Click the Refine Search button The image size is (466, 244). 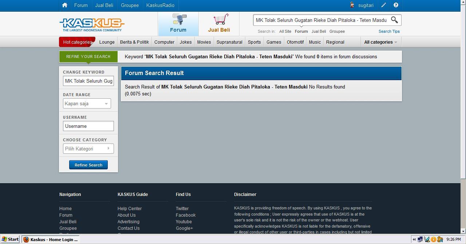pos(88,165)
